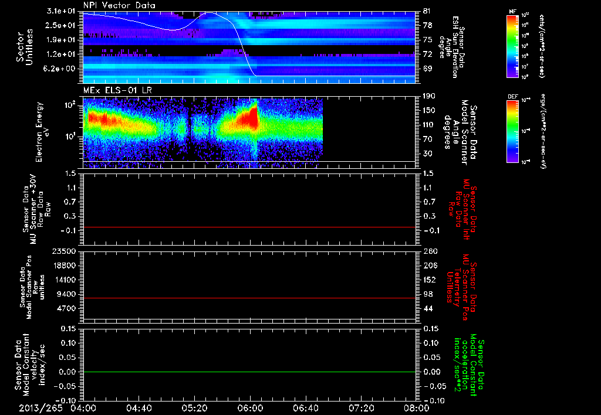Click the '110' scanner angle tick
Image resolution: width=601 pixels, height=415 pixels.
[429, 125]
